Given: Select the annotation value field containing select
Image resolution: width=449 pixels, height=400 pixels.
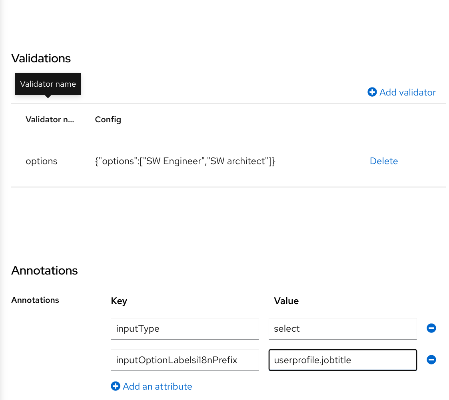Looking at the screenshot, I should [343, 328].
